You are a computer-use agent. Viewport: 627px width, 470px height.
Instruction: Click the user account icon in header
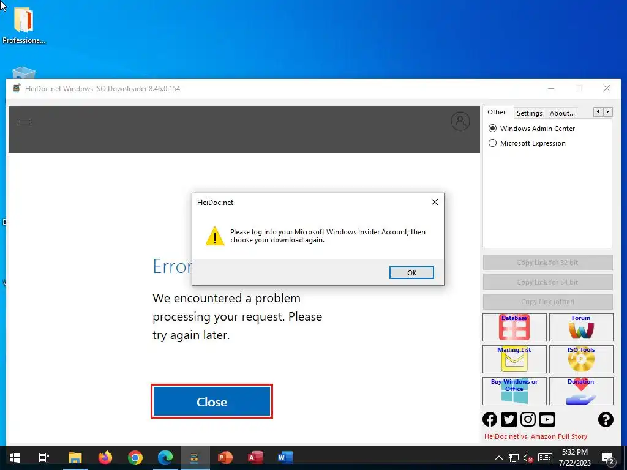(460, 121)
